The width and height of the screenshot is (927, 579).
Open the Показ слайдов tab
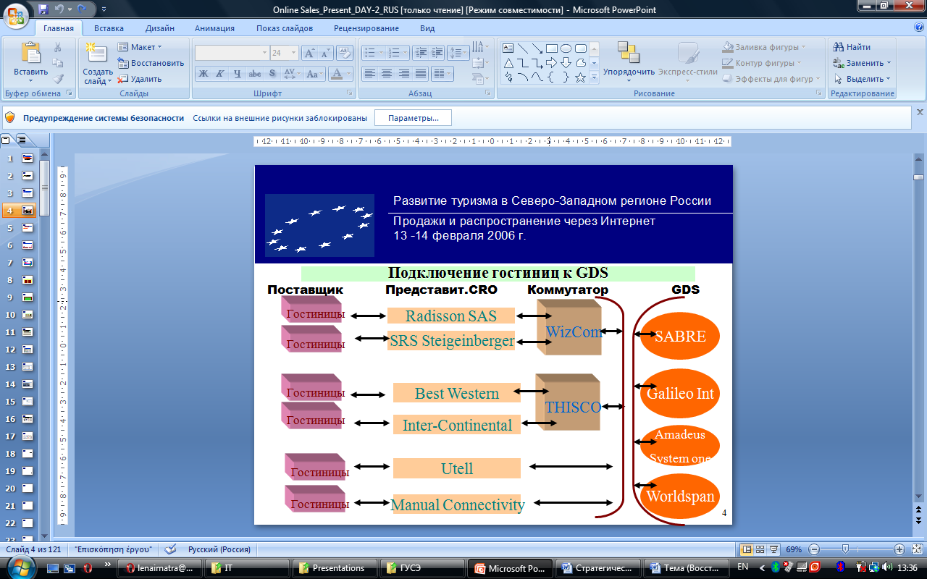pos(285,28)
